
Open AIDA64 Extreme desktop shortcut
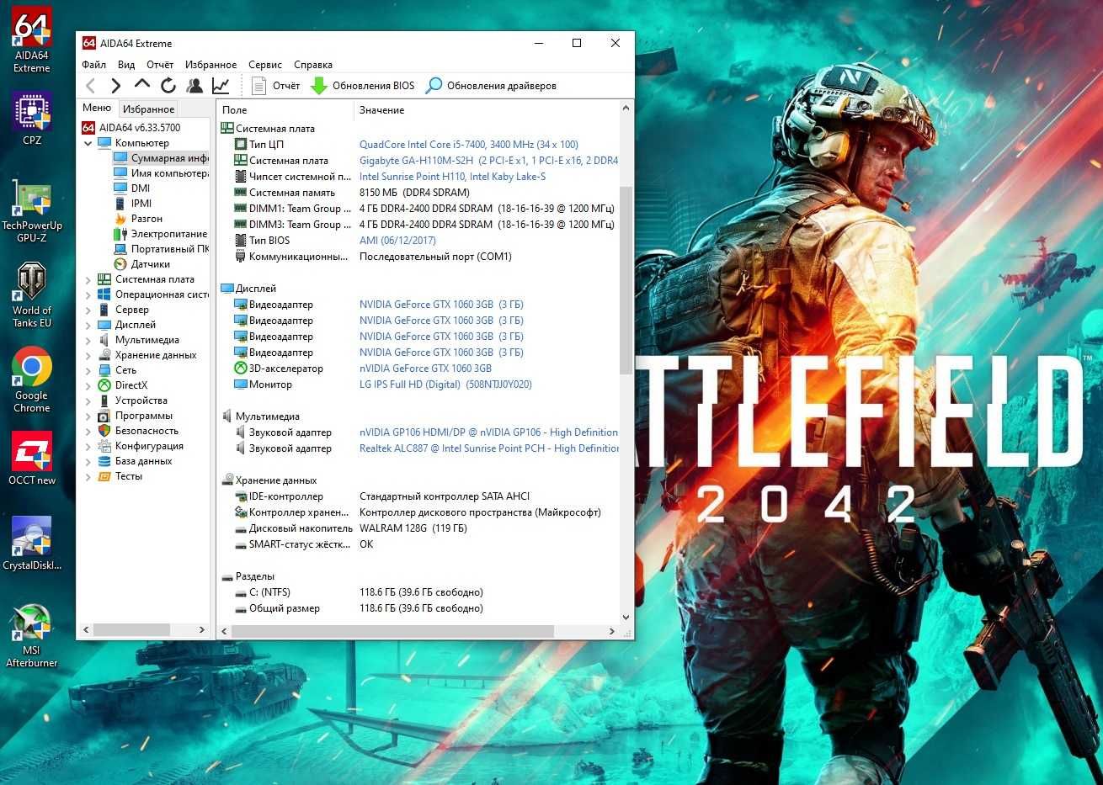tap(31, 40)
